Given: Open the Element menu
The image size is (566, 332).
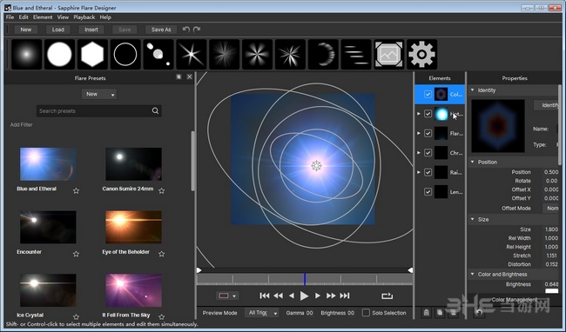Looking at the screenshot, I should point(43,17).
